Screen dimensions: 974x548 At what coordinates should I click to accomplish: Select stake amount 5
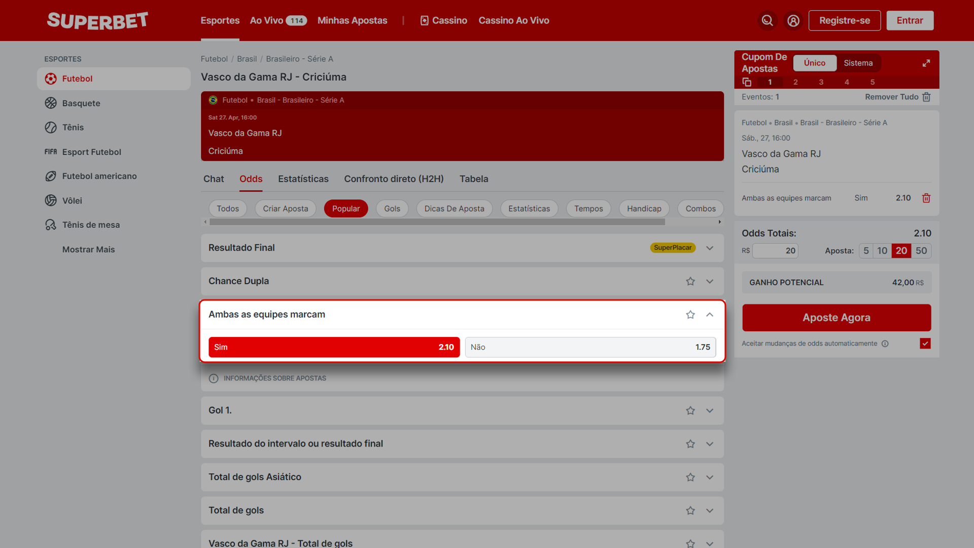click(866, 251)
